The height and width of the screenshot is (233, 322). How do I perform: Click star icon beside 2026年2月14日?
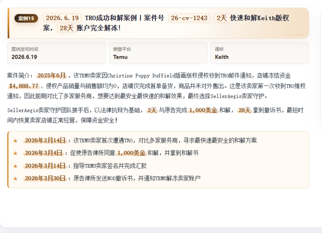(x=15, y=141)
